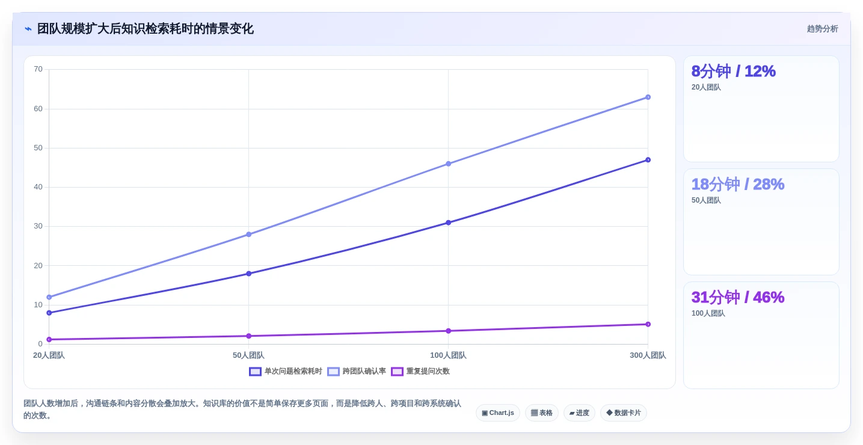
Task: Click the Chart.js tag
Action: (498, 413)
